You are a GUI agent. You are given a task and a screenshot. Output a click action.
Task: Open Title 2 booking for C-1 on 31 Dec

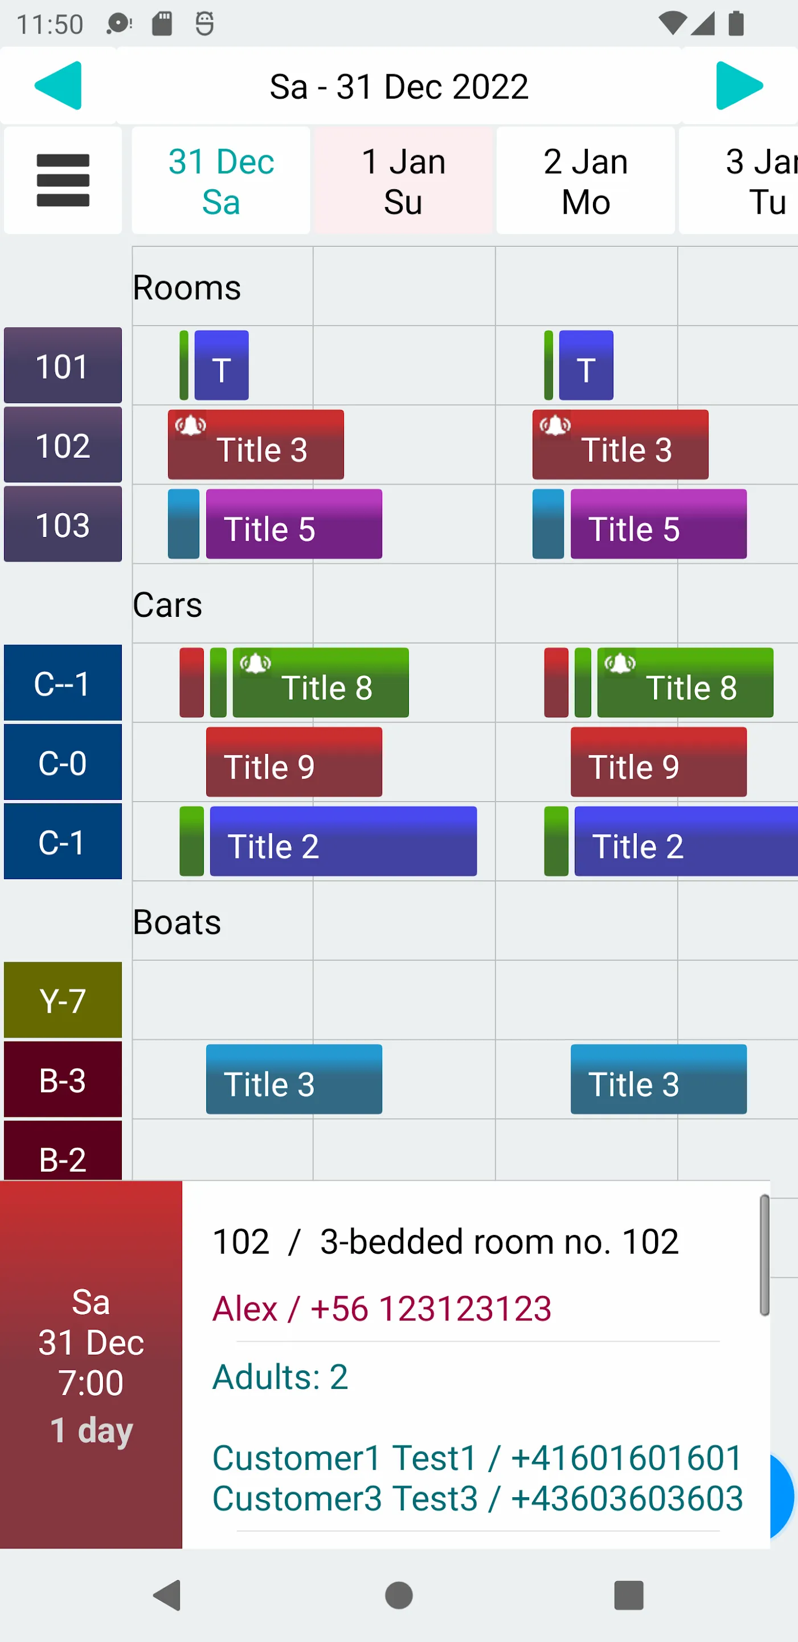tap(343, 842)
